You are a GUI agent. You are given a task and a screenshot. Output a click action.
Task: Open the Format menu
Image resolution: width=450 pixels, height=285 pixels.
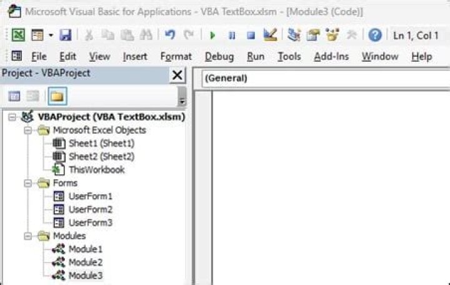point(176,56)
